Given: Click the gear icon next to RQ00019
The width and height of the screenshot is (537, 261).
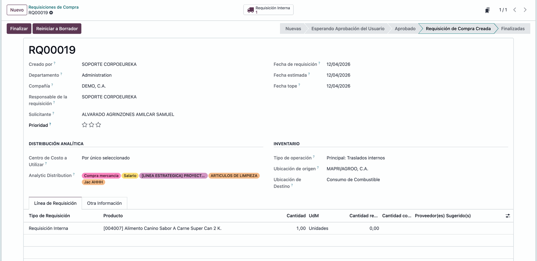Looking at the screenshot, I should tap(51, 13).
